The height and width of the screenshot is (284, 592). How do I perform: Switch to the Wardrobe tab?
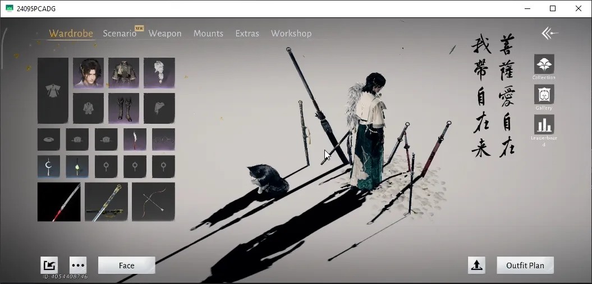point(71,34)
